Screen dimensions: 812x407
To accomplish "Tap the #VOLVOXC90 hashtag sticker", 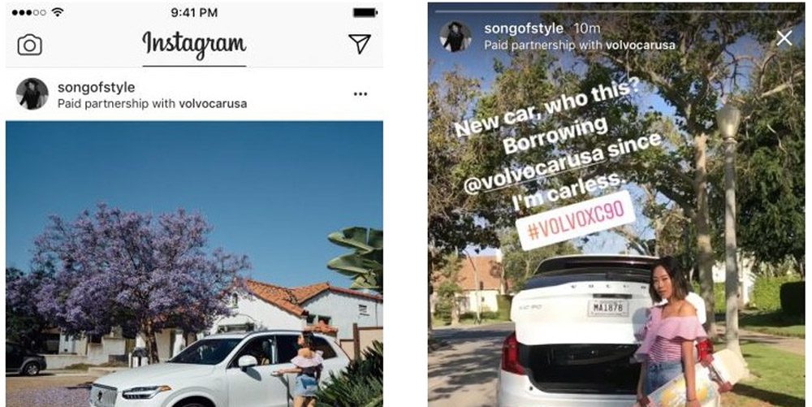I will tap(576, 221).
